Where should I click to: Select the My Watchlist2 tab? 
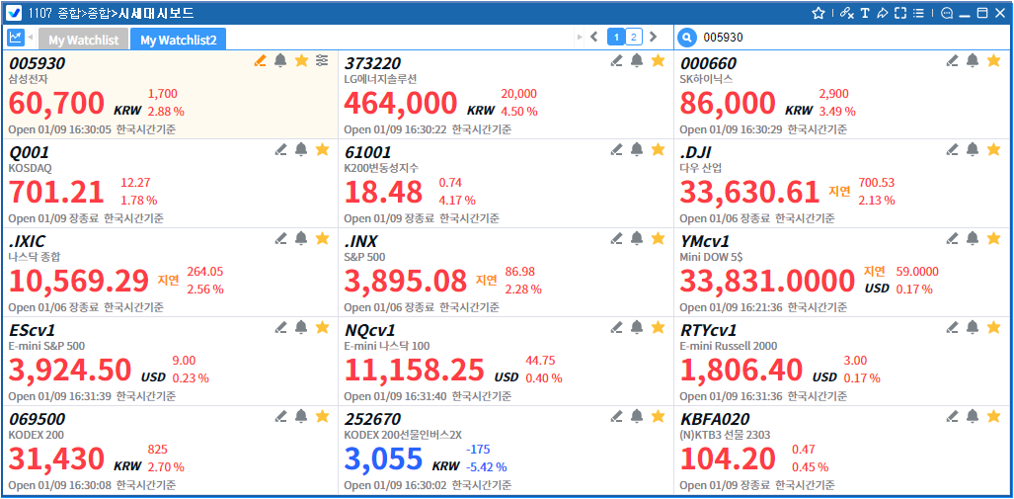coord(178,40)
